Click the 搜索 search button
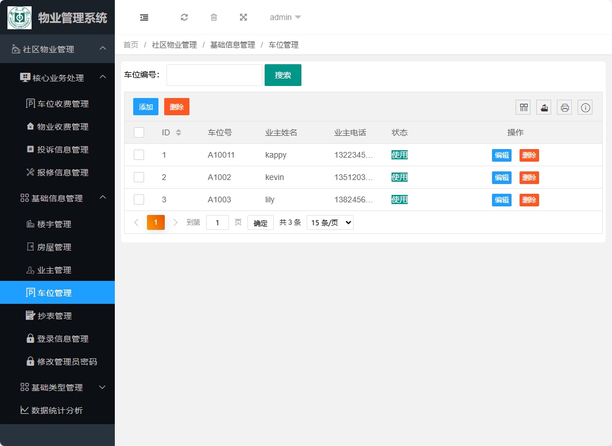Screen dimensions: 612x446 [282, 75]
